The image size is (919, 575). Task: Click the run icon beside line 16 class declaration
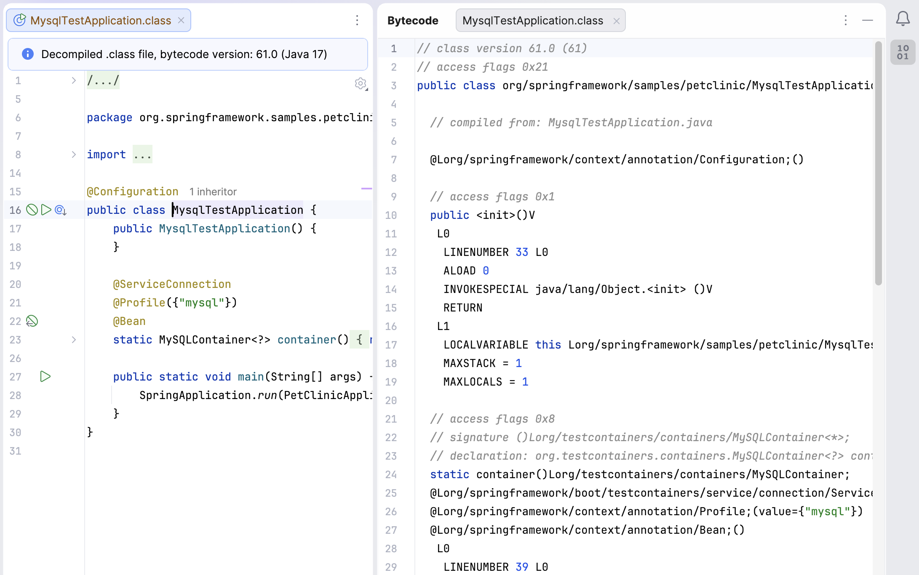[x=46, y=210]
